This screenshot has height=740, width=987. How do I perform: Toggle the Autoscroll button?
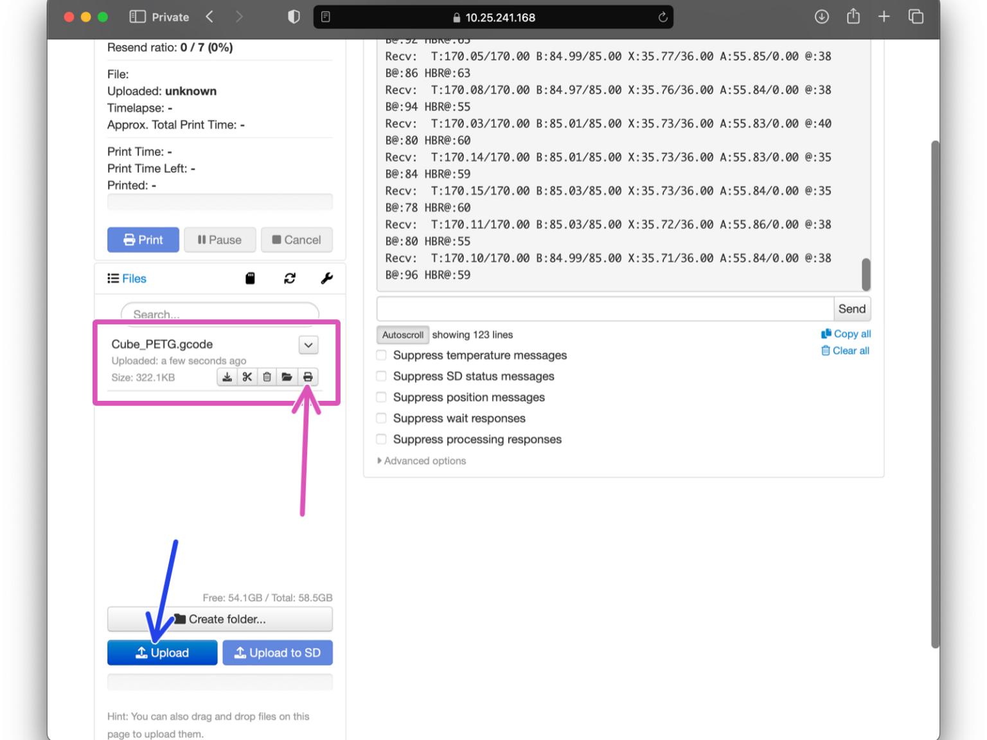point(402,335)
